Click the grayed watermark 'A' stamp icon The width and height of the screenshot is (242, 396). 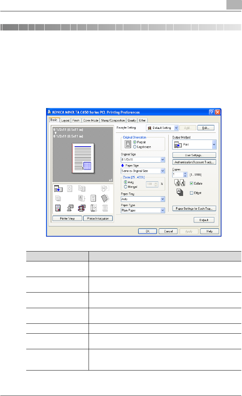[x=81, y=198]
